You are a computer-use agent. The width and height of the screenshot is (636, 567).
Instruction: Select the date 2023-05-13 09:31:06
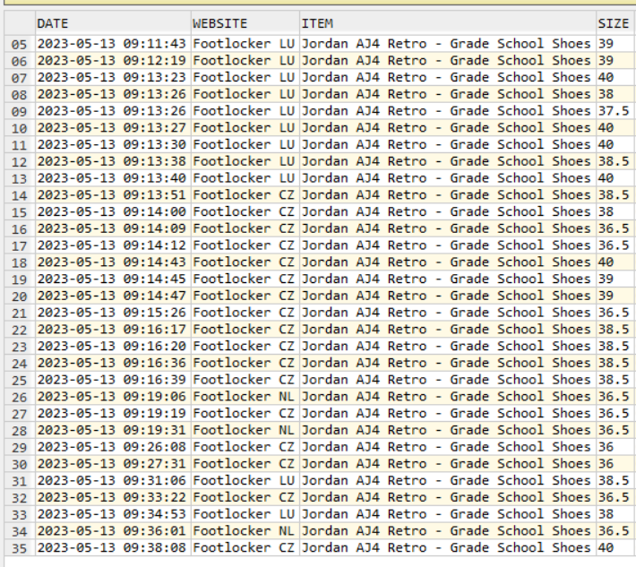[x=112, y=481]
